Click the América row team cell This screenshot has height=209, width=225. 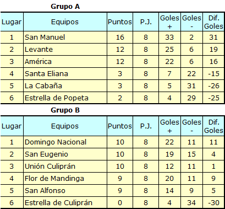point(65,62)
